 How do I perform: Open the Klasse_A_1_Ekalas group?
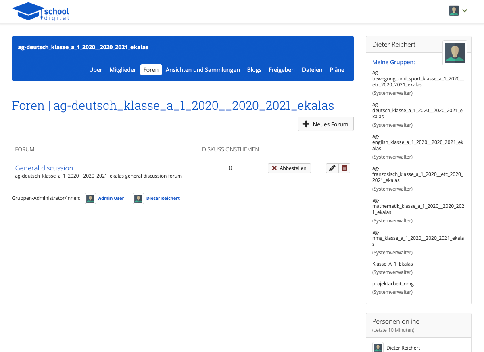point(392,264)
